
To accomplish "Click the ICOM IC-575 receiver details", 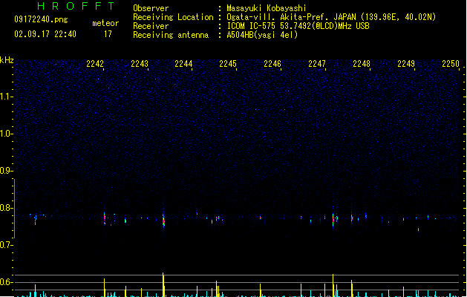I will coord(298,26).
